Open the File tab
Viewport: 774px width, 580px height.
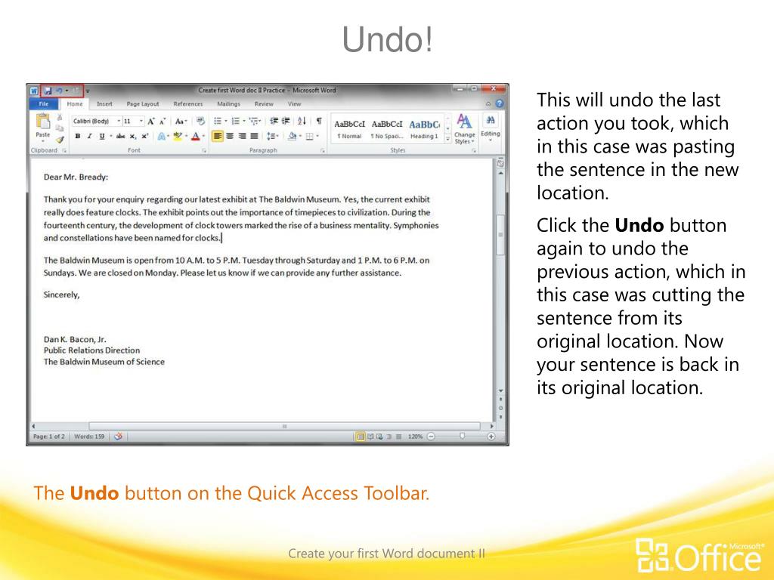(x=44, y=104)
